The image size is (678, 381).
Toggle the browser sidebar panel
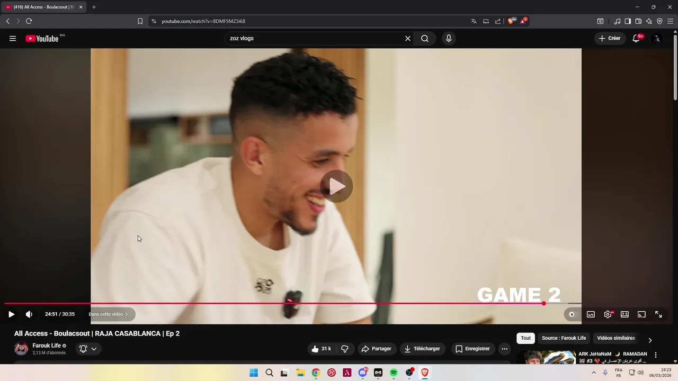click(628, 21)
